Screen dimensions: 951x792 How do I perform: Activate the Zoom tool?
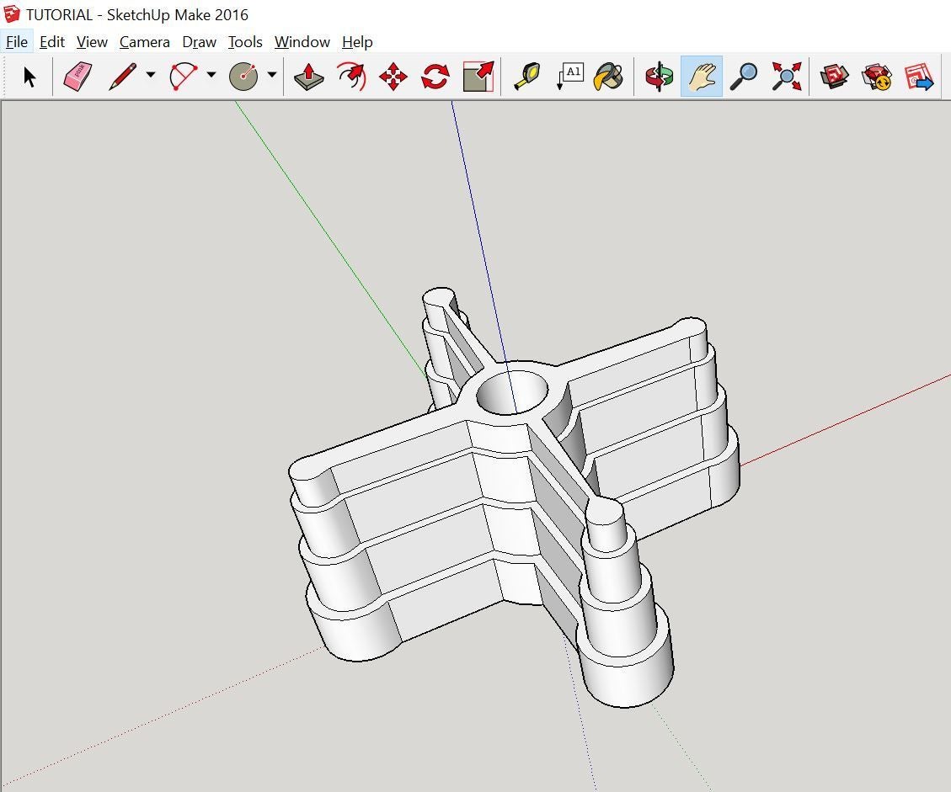pyautogui.click(x=745, y=76)
